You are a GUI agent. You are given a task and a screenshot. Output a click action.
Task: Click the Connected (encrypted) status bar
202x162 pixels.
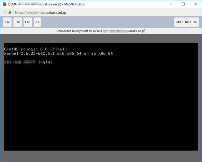[101, 31]
